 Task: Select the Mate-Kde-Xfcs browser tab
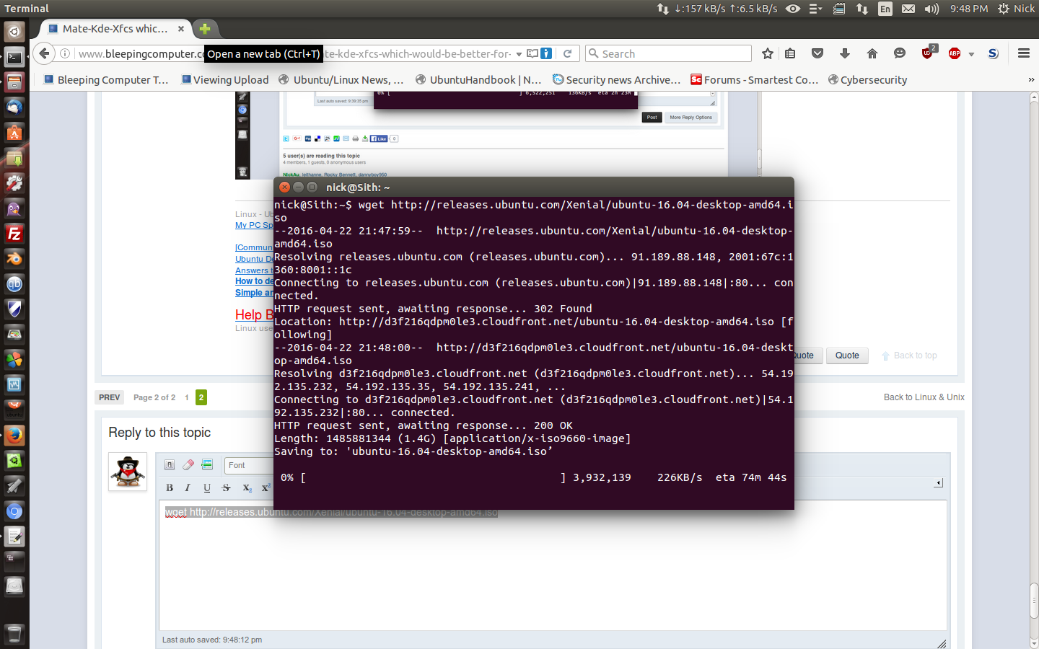point(115,29)
